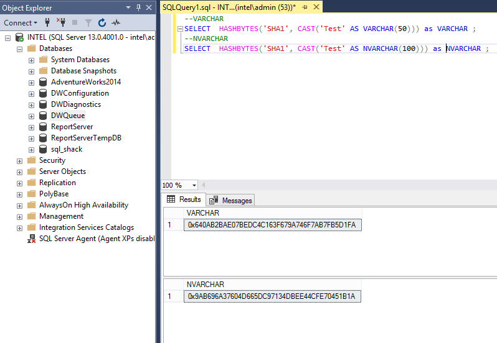The image size is (497, 343).
Task: Select the Results tab
Action: (184, 199)
